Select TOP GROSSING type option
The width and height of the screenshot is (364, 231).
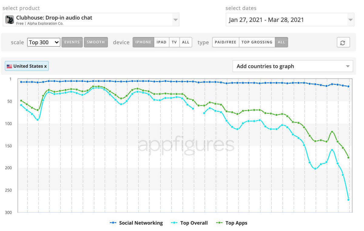(x=257, y=42)
